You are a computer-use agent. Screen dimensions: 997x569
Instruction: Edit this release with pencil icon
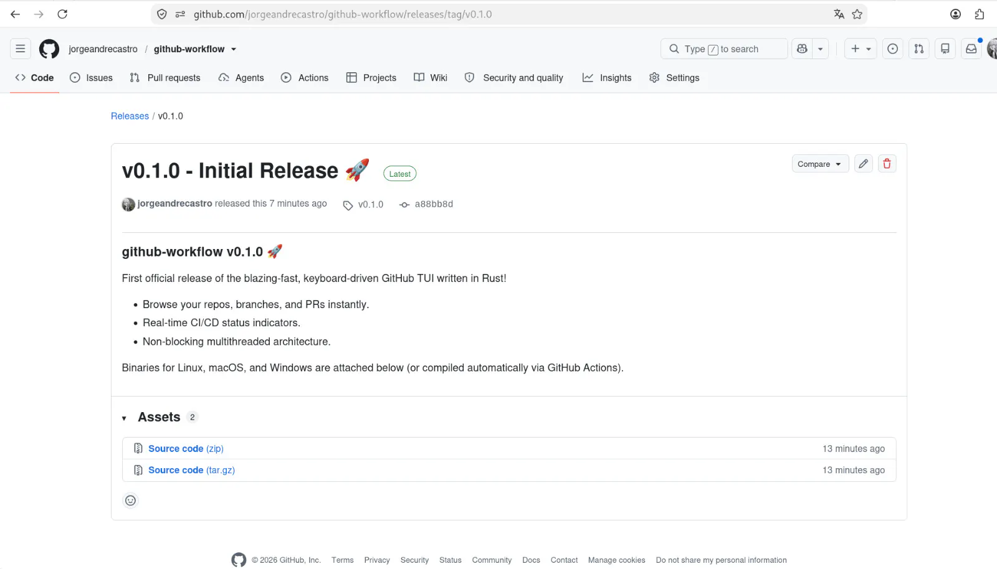(863, 164)
